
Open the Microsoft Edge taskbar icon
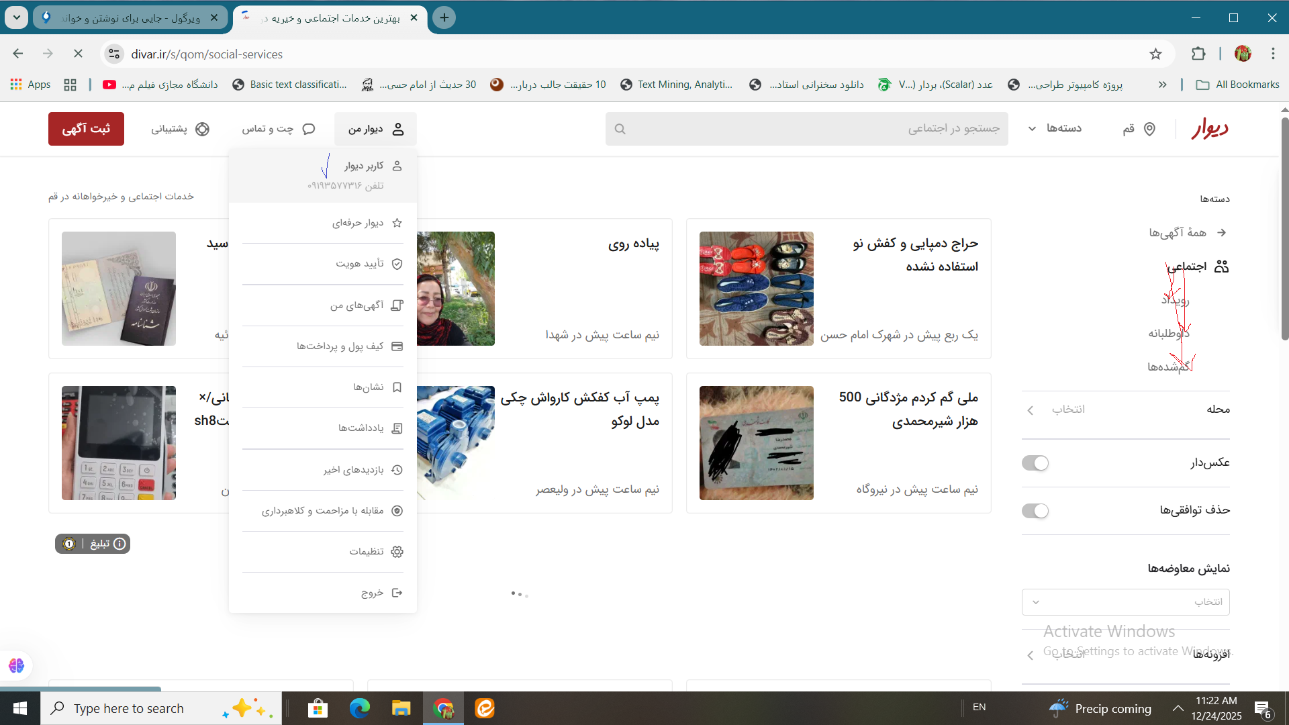coord(359,708)
